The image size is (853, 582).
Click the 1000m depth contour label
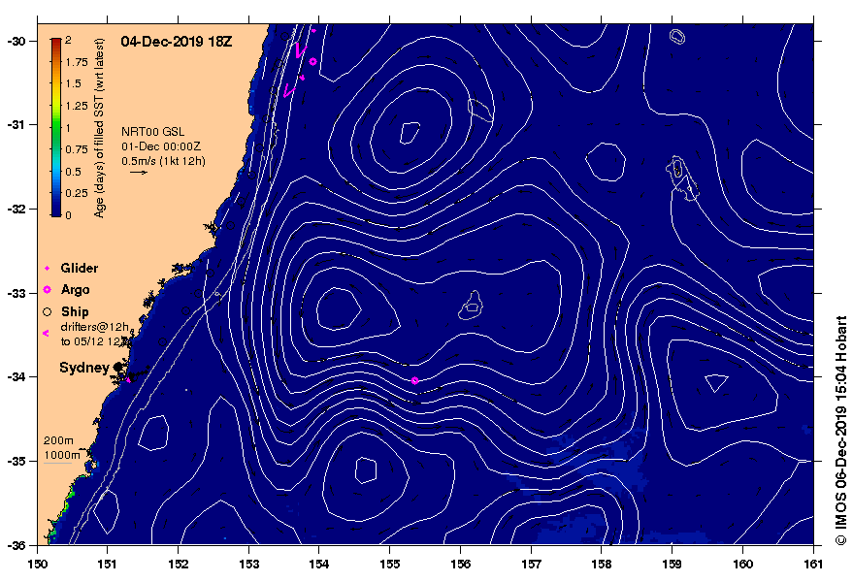click(62, 455)
